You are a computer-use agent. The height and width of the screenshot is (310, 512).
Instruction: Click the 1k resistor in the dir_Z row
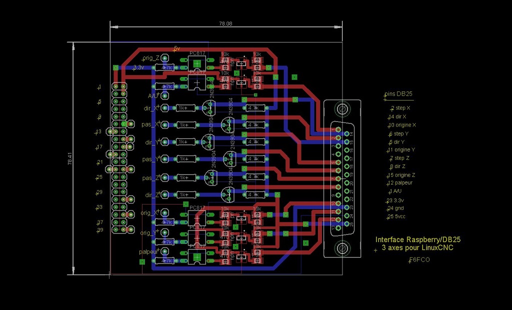[x=186, y=194]
